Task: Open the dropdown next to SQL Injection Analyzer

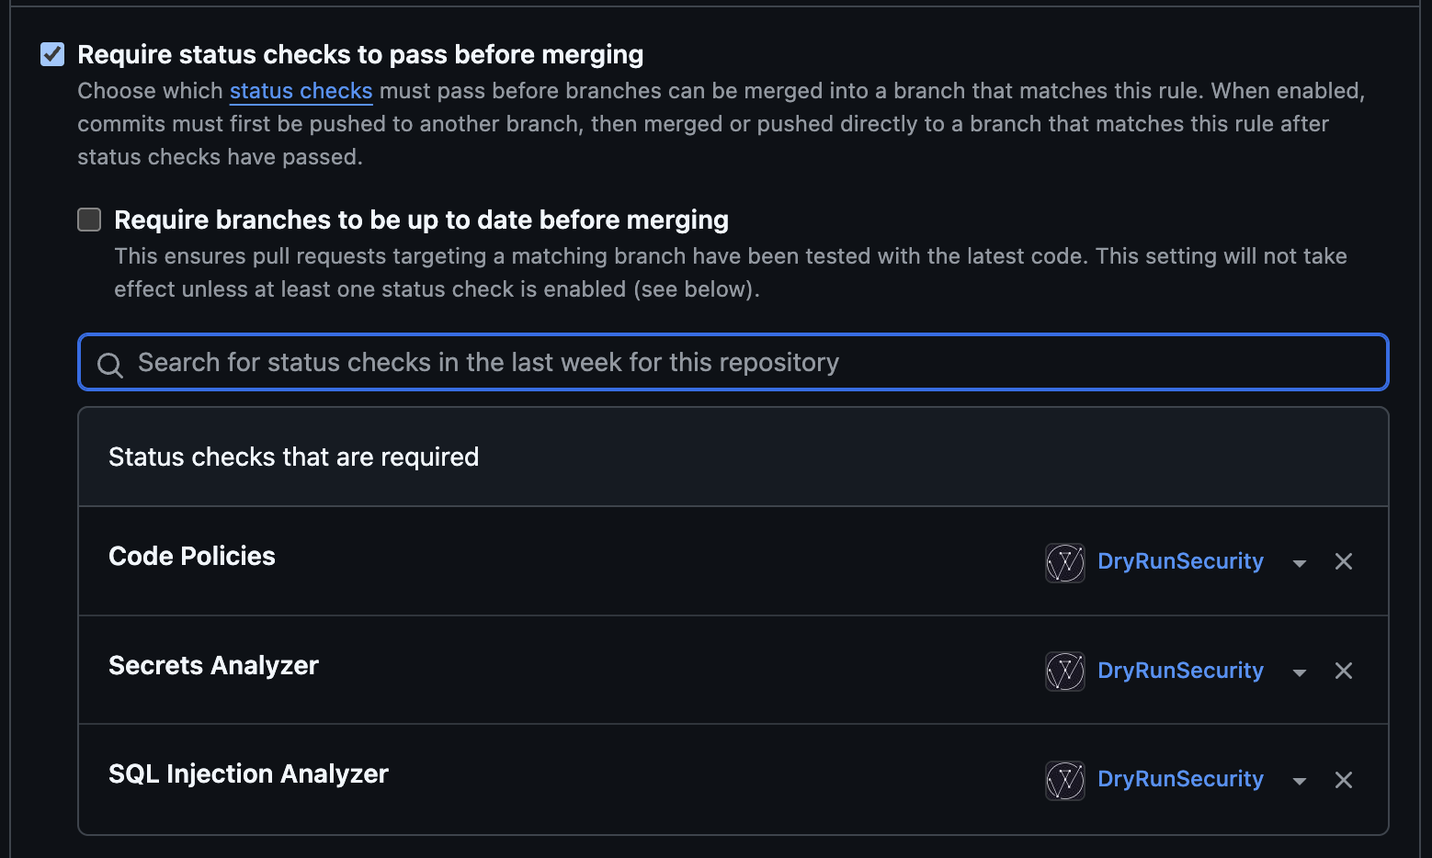Action: [1300, 780]
